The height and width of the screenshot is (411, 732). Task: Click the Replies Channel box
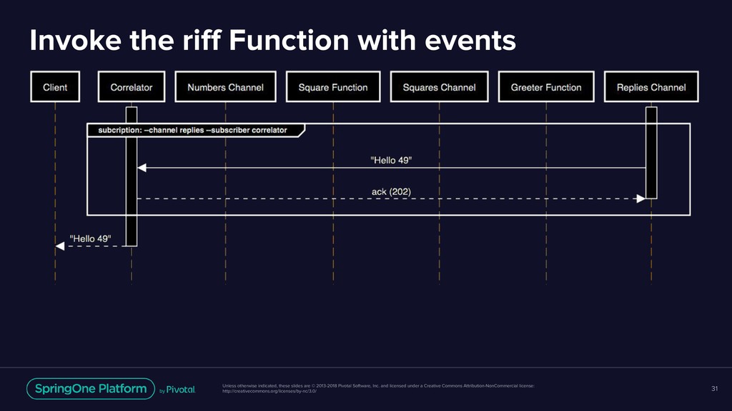point(651,86)
